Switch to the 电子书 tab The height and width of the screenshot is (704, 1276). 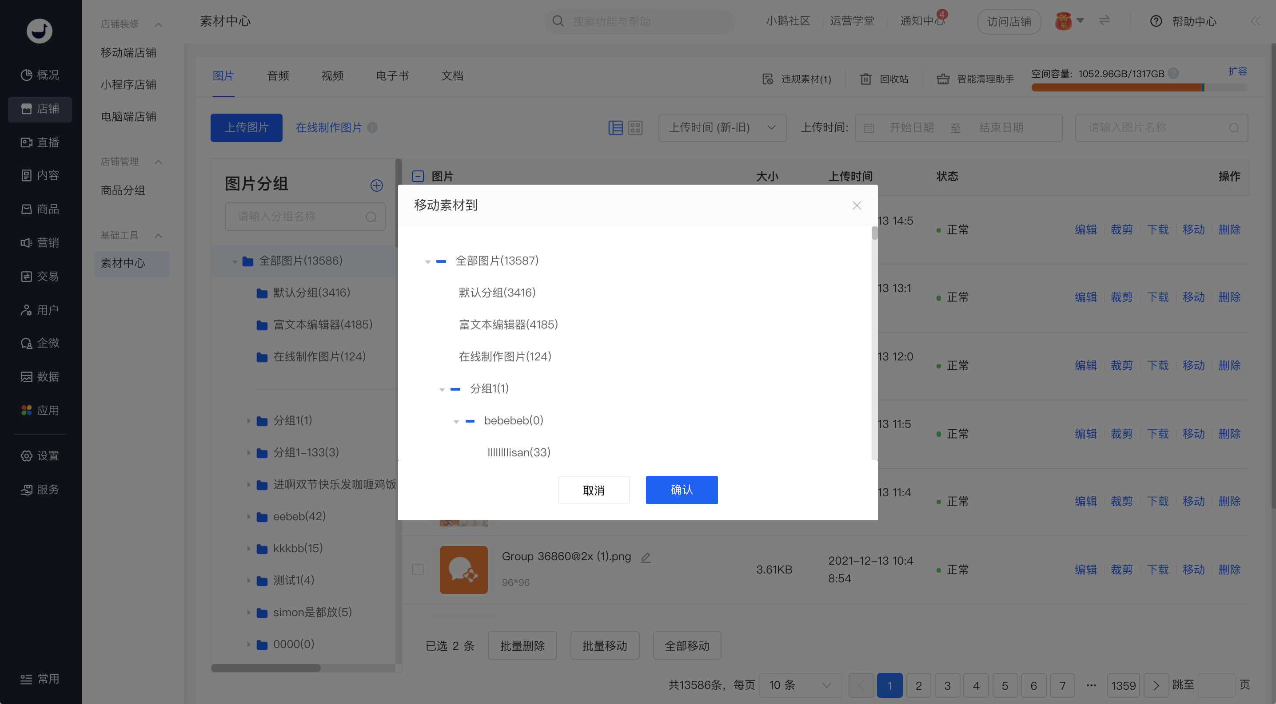tap(392, 76)
